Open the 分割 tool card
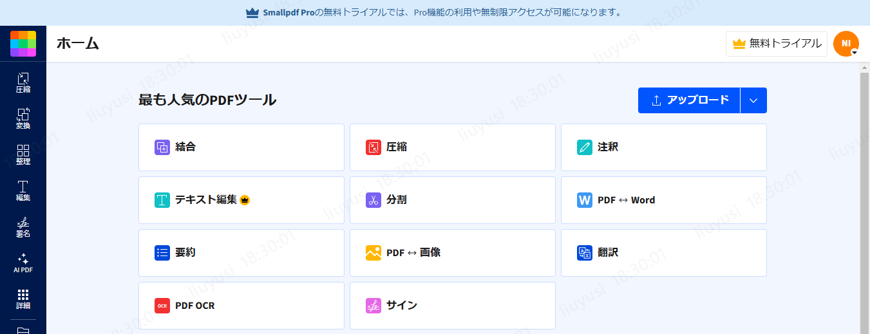 click(453, 200)
